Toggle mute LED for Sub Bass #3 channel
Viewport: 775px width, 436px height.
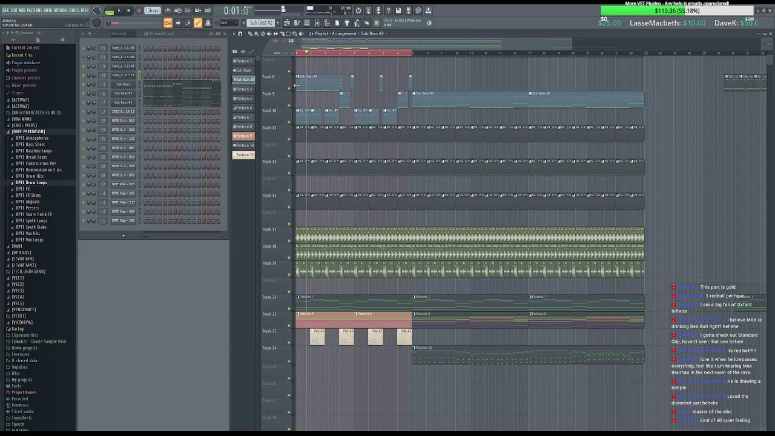[x=84, y=103]
